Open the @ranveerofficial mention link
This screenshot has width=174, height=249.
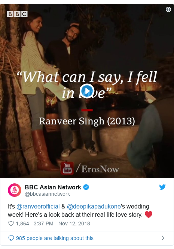click(x=38, y=207)
